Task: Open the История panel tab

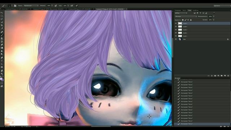Action: [177, 78]
